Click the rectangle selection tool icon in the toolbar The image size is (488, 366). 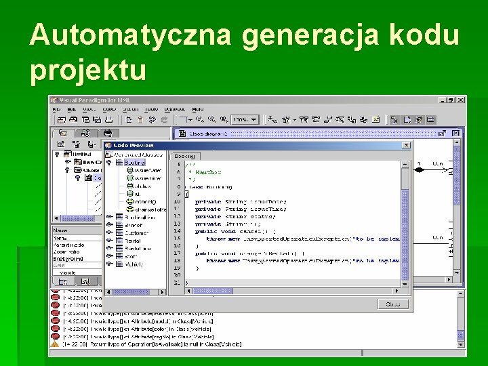pyautogui.click(x=183, y=119)
